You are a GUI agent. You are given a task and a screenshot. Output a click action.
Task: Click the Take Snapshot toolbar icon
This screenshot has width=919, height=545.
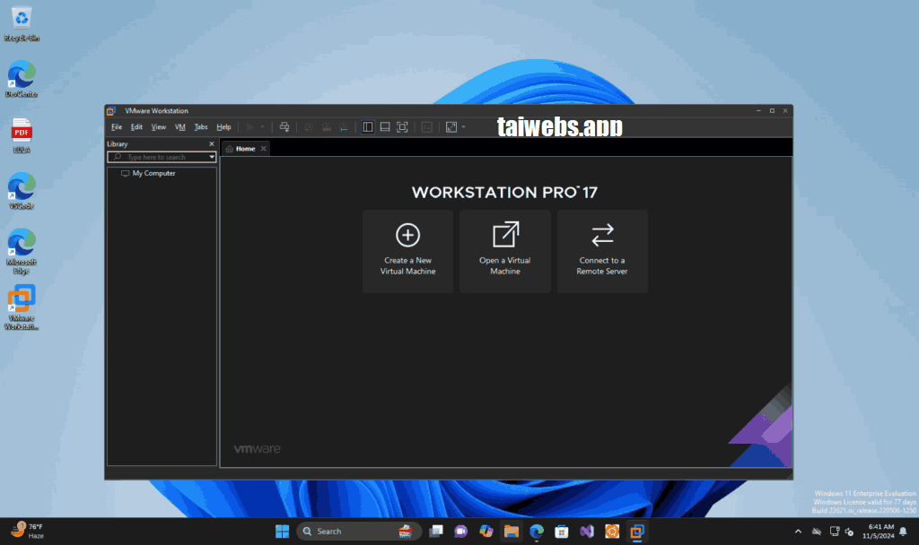click(309, 127)
